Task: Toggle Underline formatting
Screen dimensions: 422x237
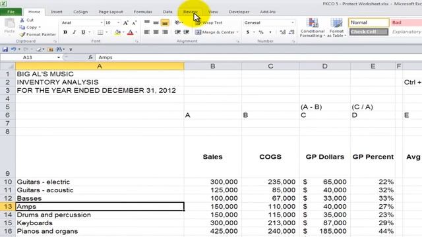Action: click(x=83, y=32)
